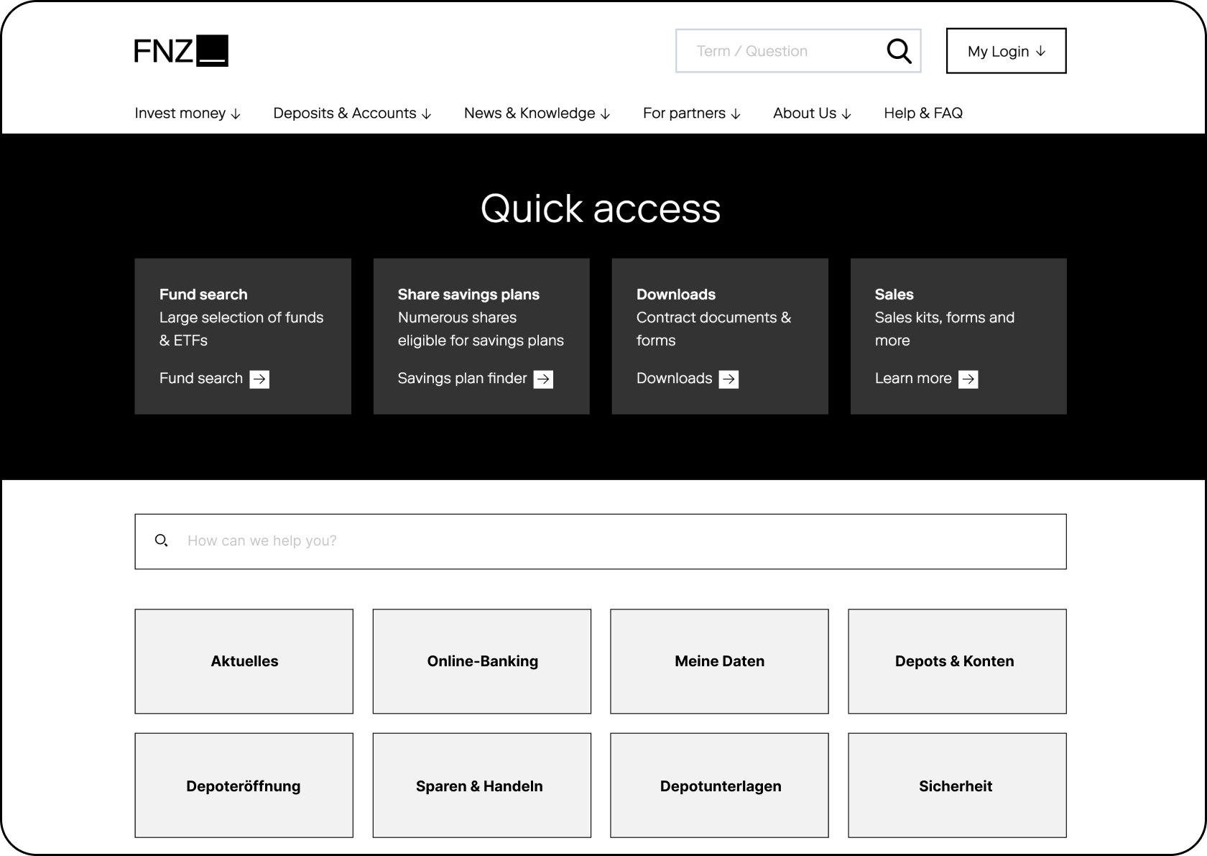Viewport: 1207px width, 856px height.
Task: Open the Sicherheit category tile
Action: (x=957, y=786)
